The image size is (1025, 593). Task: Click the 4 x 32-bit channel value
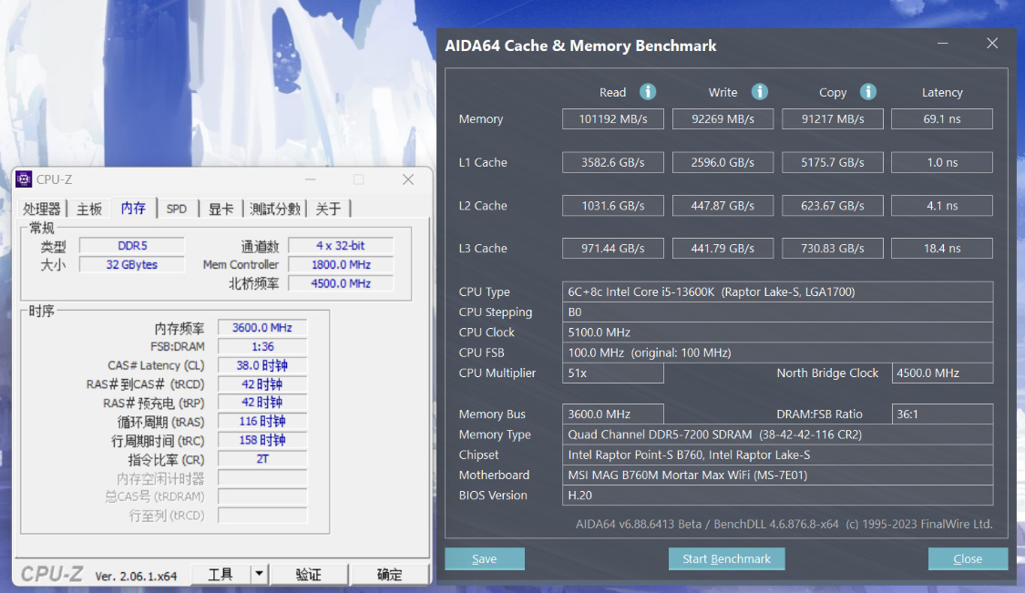click(x=341, y=246)
